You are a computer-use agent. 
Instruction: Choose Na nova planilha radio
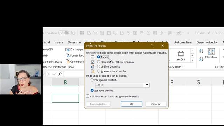click(92, 90)
